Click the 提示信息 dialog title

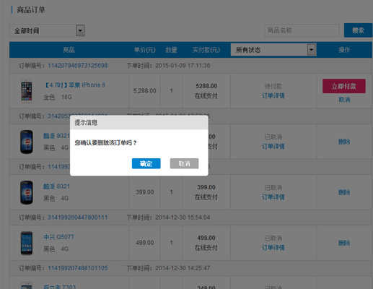coord(86,123)
